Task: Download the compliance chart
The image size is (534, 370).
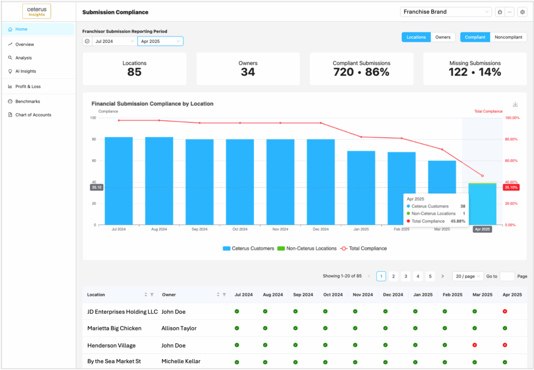Action: [515, 104]
